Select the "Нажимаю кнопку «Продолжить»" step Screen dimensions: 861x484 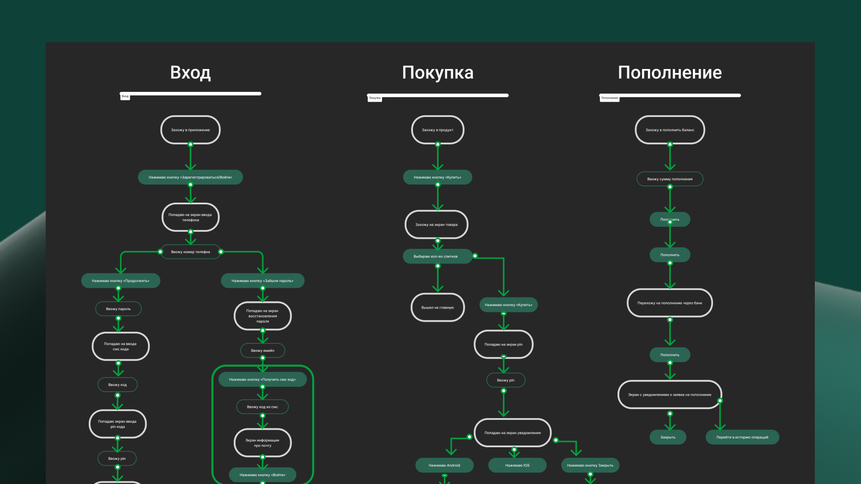[x=121, y=281]
